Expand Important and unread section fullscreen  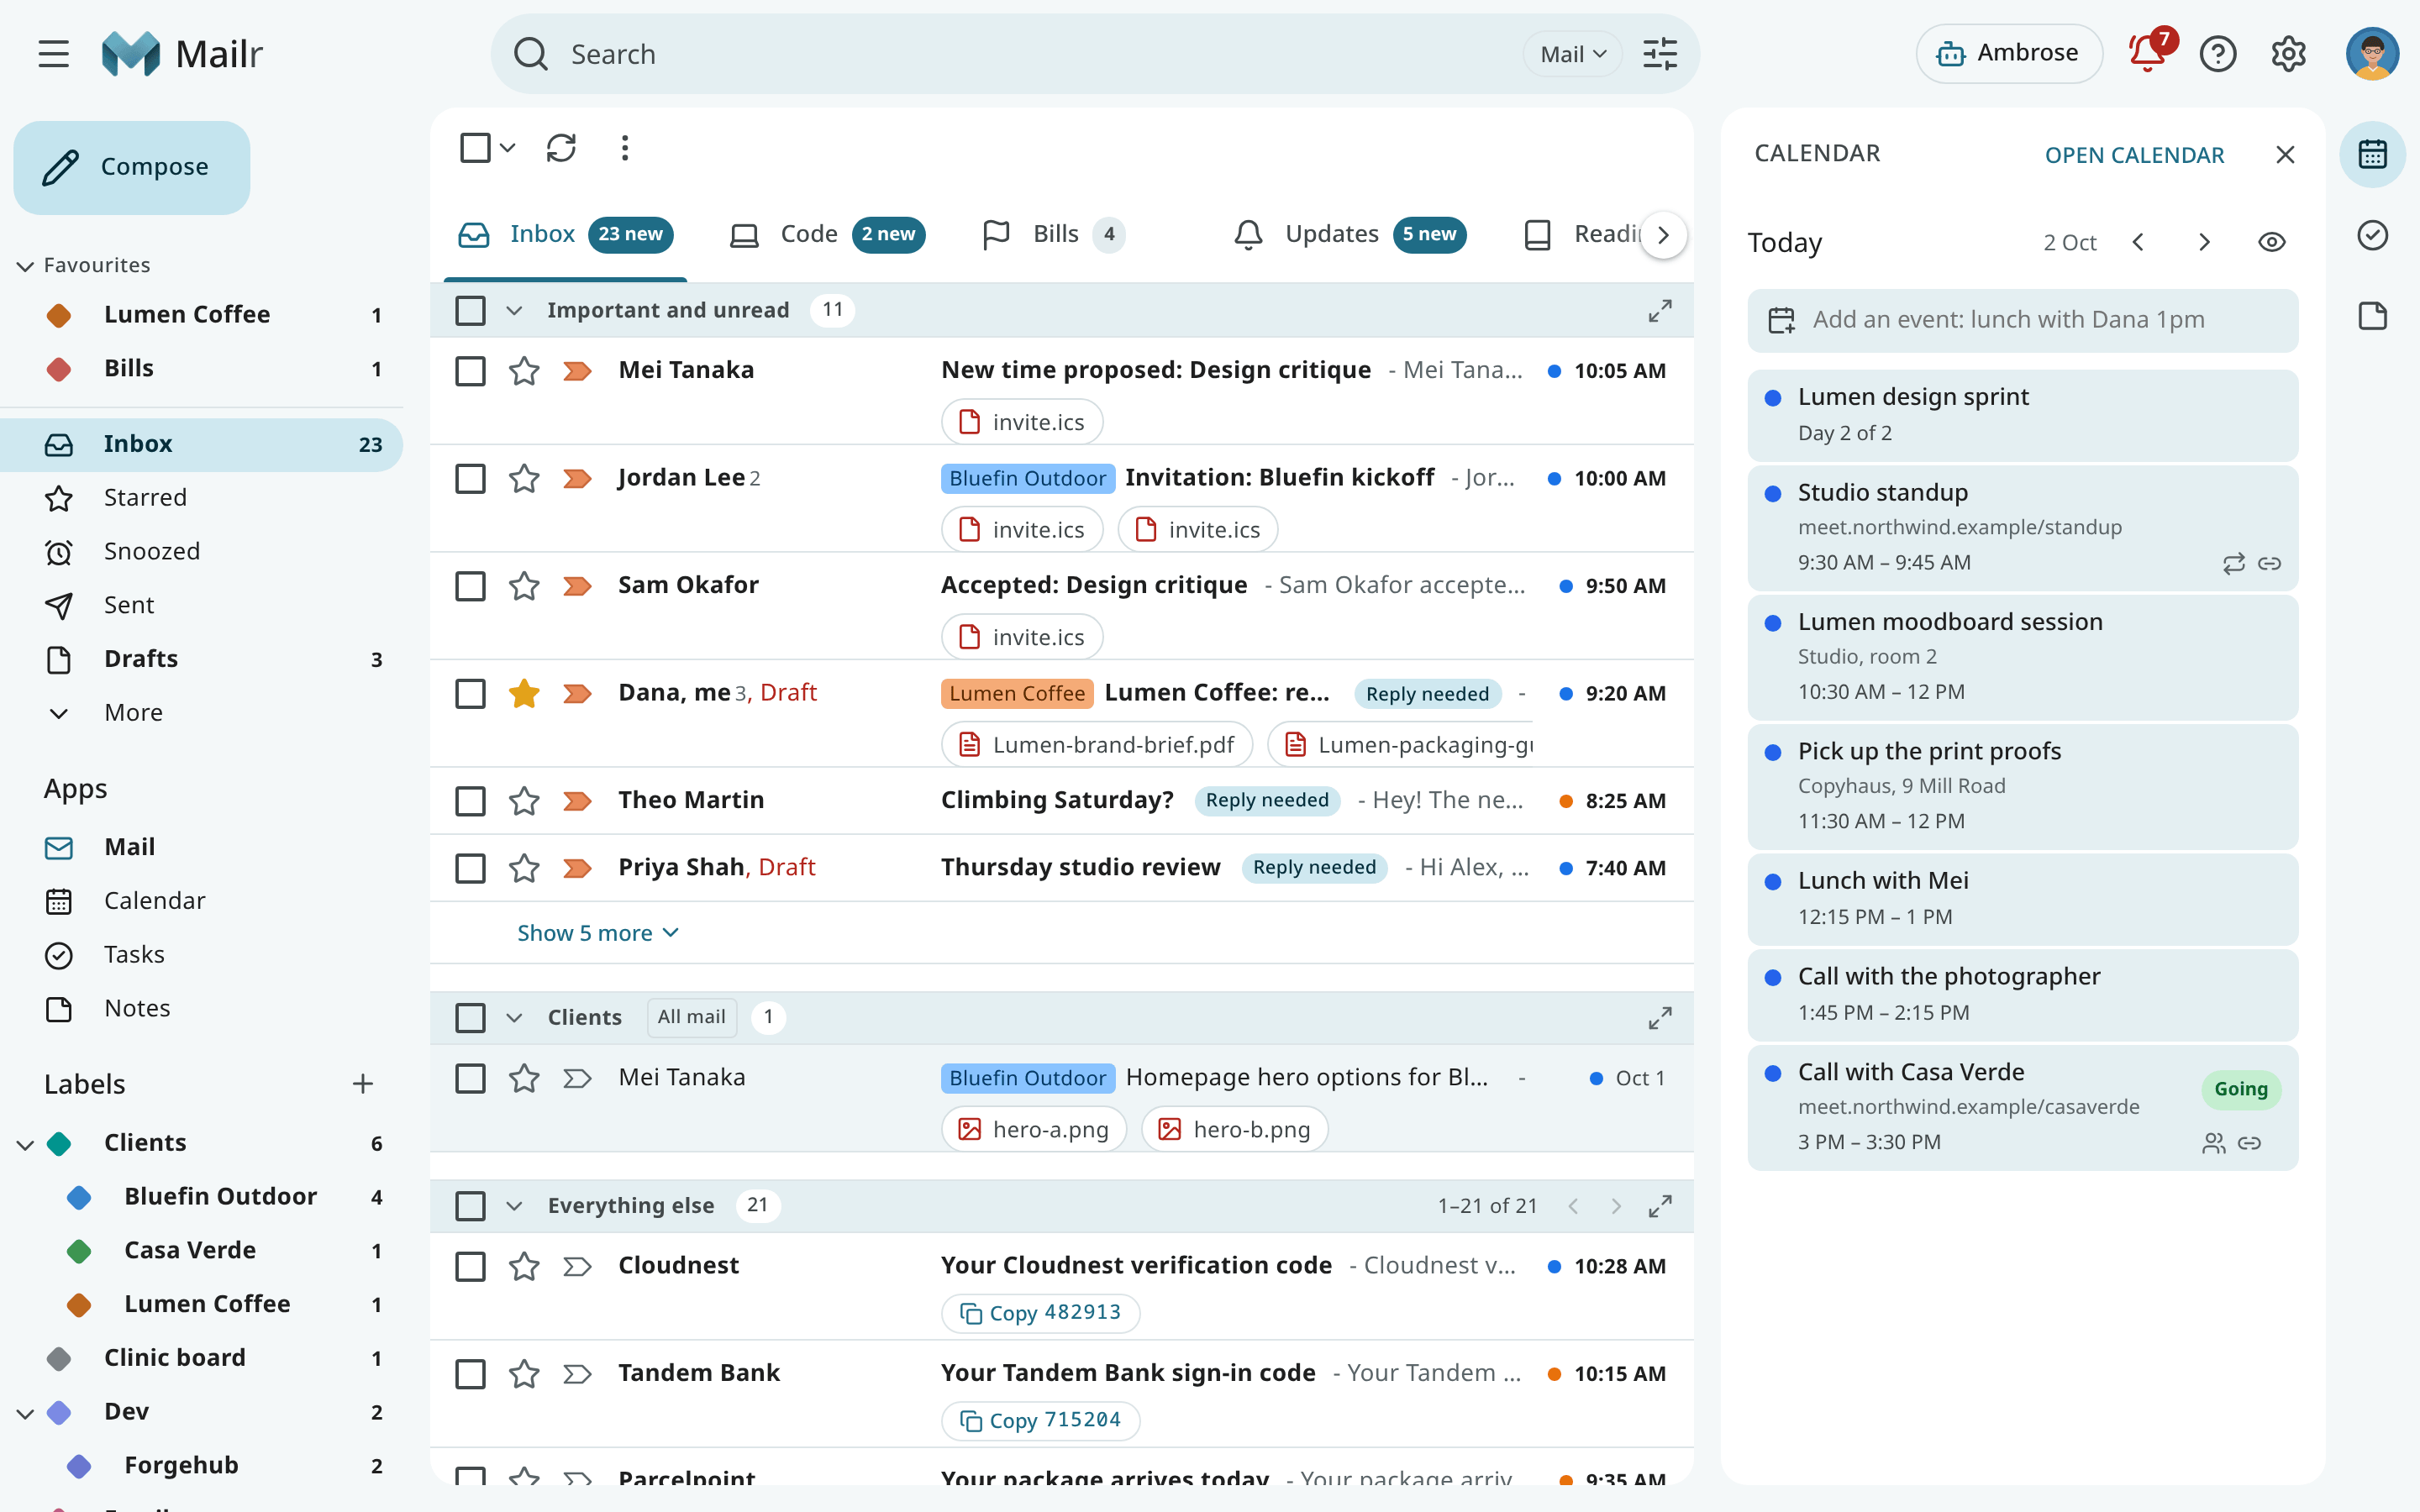1660,311
